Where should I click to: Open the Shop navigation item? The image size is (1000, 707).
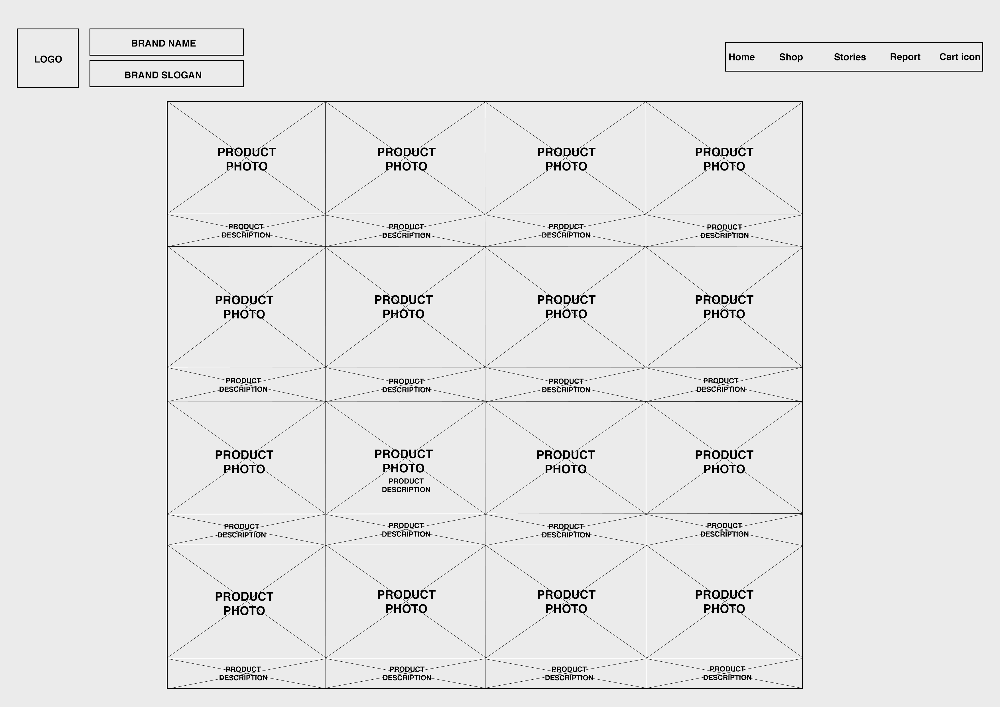tap(790, 57)
